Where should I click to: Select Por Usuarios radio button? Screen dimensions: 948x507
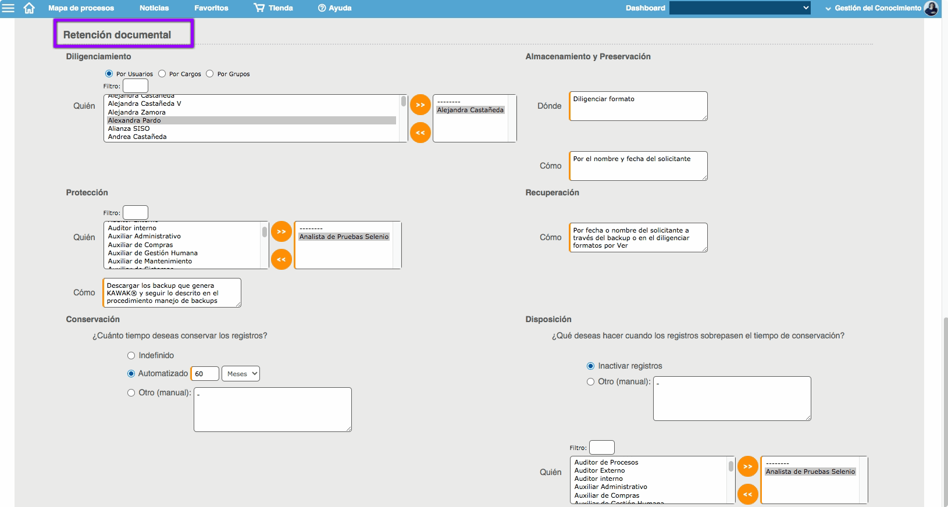click(x=109, y=74)
